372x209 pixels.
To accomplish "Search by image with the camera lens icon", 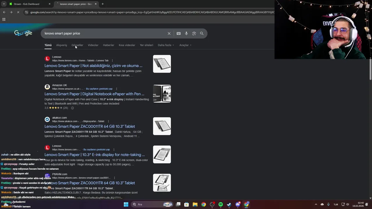I will click(x=194, y=33).
